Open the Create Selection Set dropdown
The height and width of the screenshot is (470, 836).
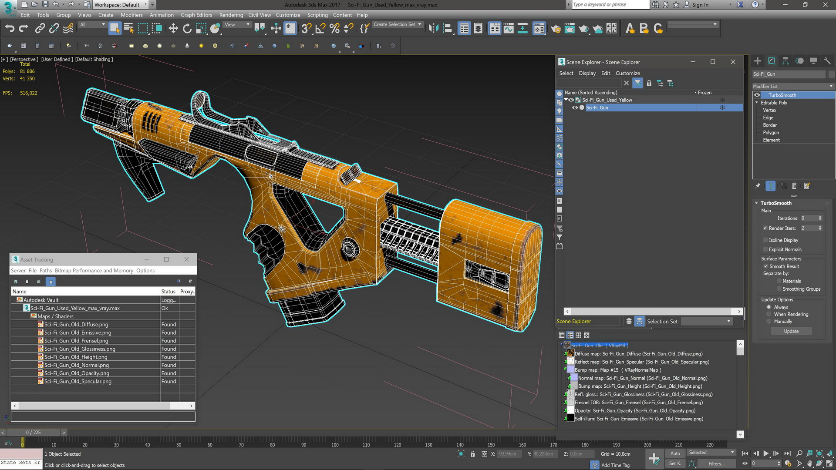pyautogui.click(x=398, y=25)
